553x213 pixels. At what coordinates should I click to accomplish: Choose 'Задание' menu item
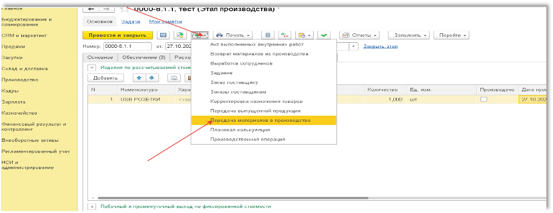click(264, 73)
